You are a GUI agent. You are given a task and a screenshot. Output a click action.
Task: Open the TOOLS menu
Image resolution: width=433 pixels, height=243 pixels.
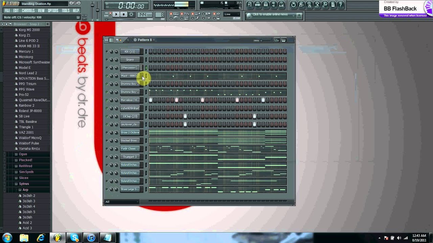pos(66,10)
